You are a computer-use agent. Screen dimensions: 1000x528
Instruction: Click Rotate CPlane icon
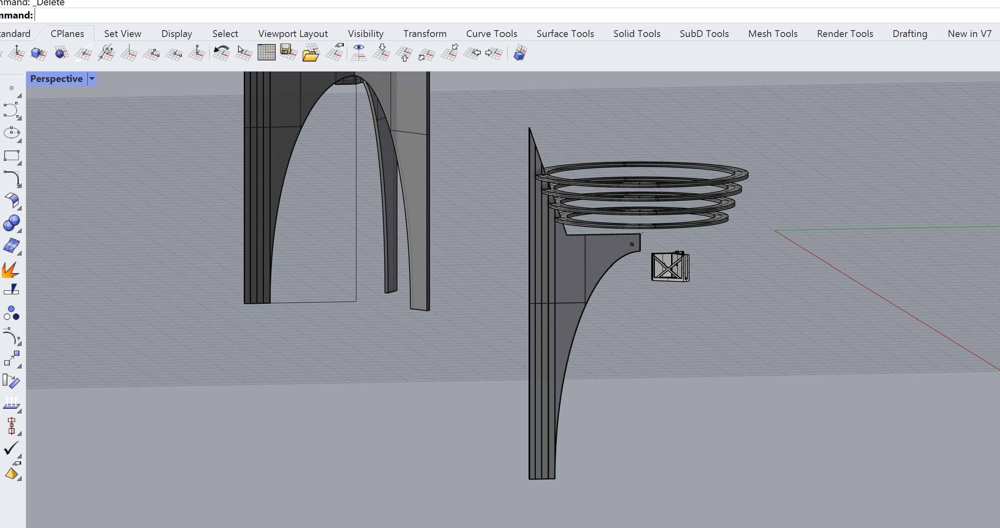pos(106,53)
